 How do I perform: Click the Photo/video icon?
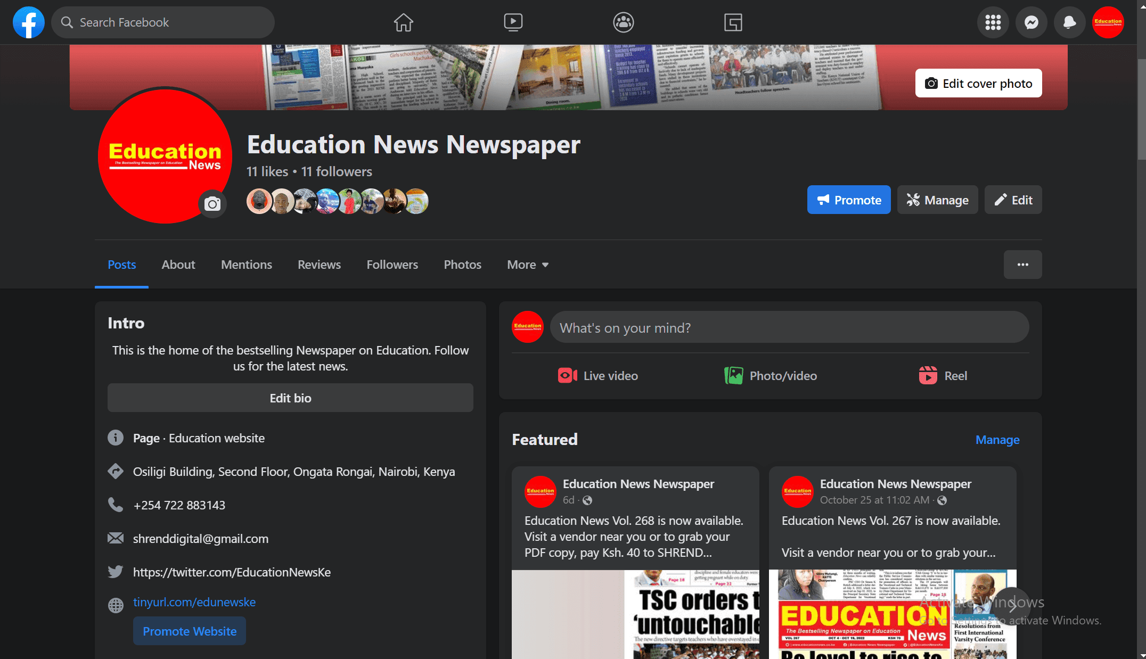point(733,375)
